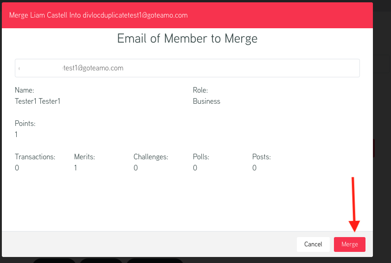Viewport: 391px width, 263px height.
Task: Click the Merits label
Action: [84, 157]
